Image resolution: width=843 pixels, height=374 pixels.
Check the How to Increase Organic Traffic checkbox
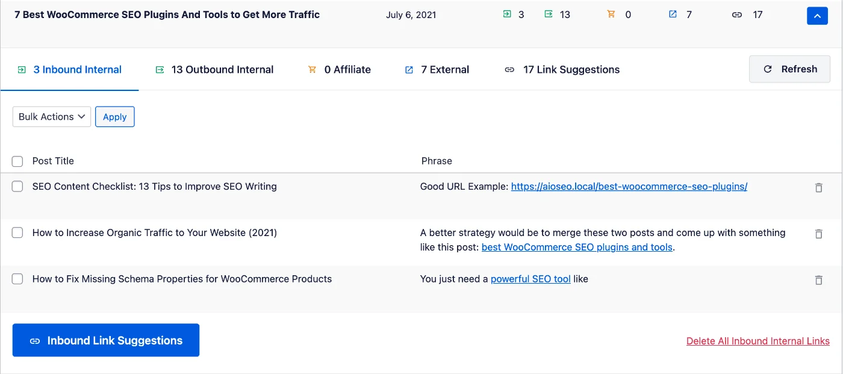click(x=17, y=232)
